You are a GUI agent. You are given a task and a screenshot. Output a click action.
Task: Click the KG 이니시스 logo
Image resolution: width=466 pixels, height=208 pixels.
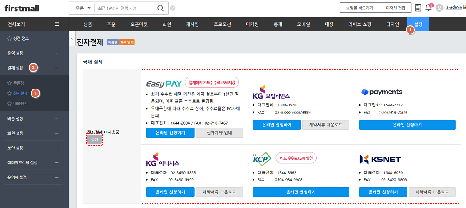coord(163,160)
